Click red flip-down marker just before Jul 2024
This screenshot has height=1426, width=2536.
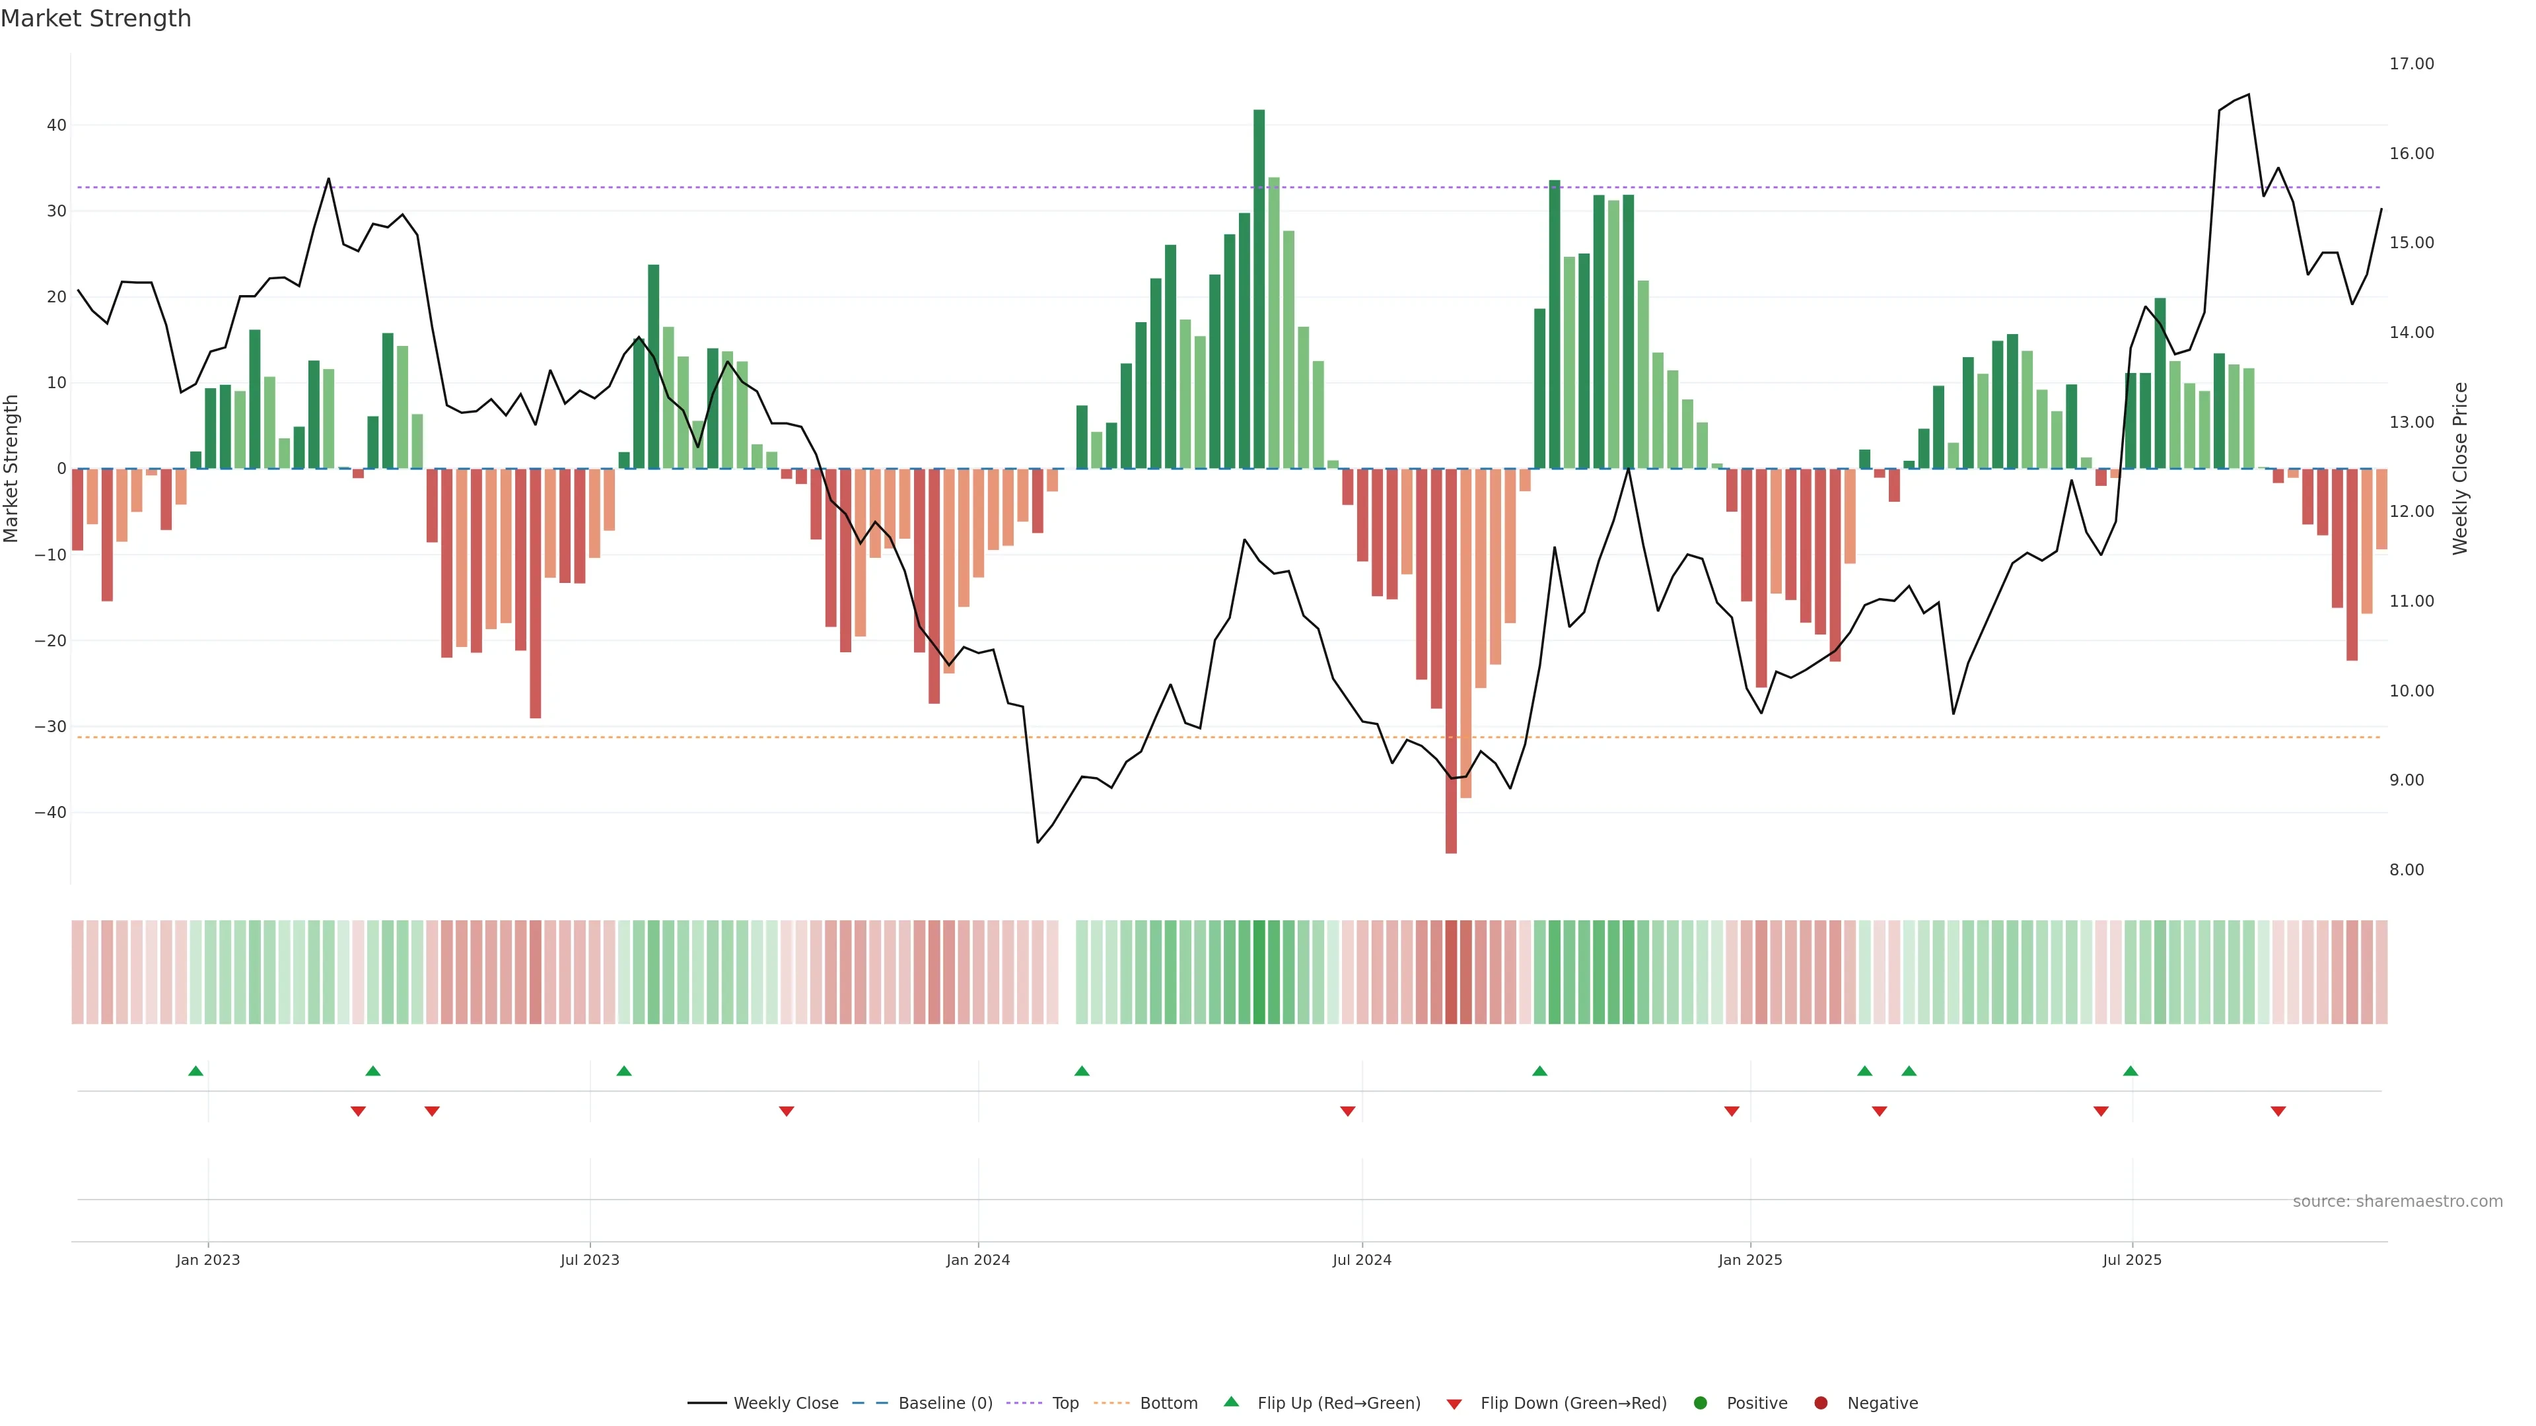click(x=1348, y=1111)
